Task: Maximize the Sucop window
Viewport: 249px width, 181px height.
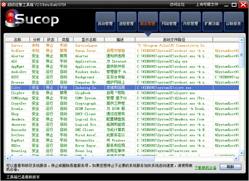Action: (234, 5)
